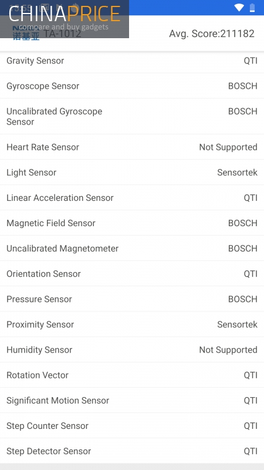The width and height of the screenshot is (264, 470).
Task: Tap the battery status icon
Action: point(252,8)
